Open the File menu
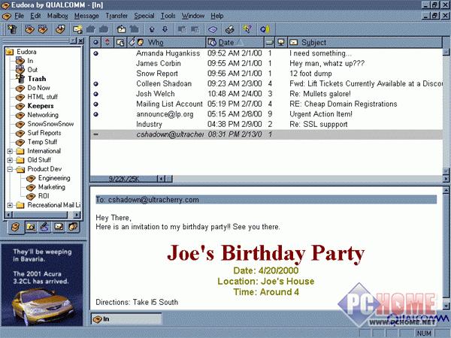 (x=20, y=16)
